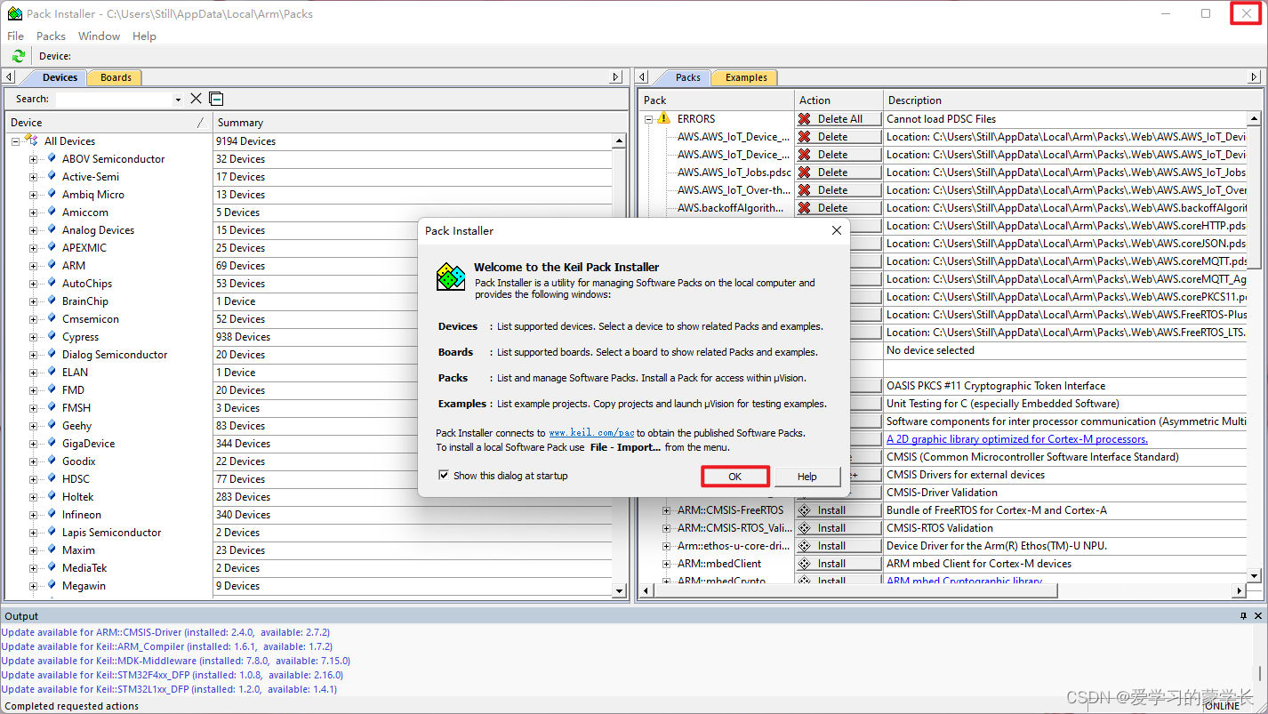Select the Packs tab
The width and height of the screenshot is (1268, 714).
pyautogui.click(x=687, y=77)
